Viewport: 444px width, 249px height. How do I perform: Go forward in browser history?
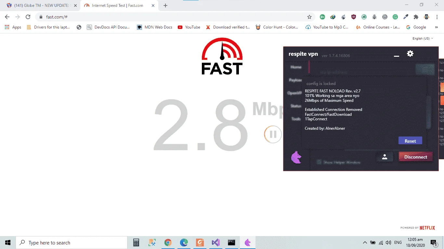coord(18,17)
